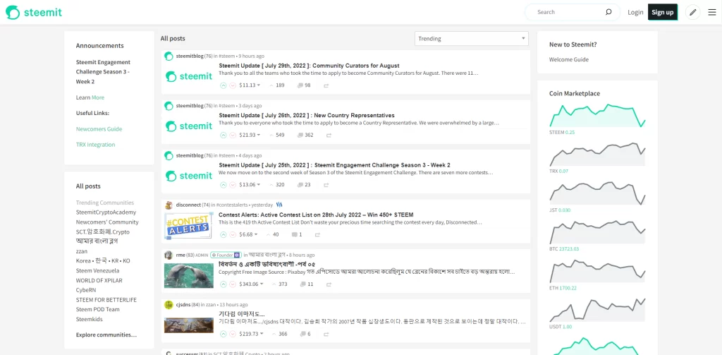
Task: Open the Steemit logo home link
Action: [x=34, y=13]
